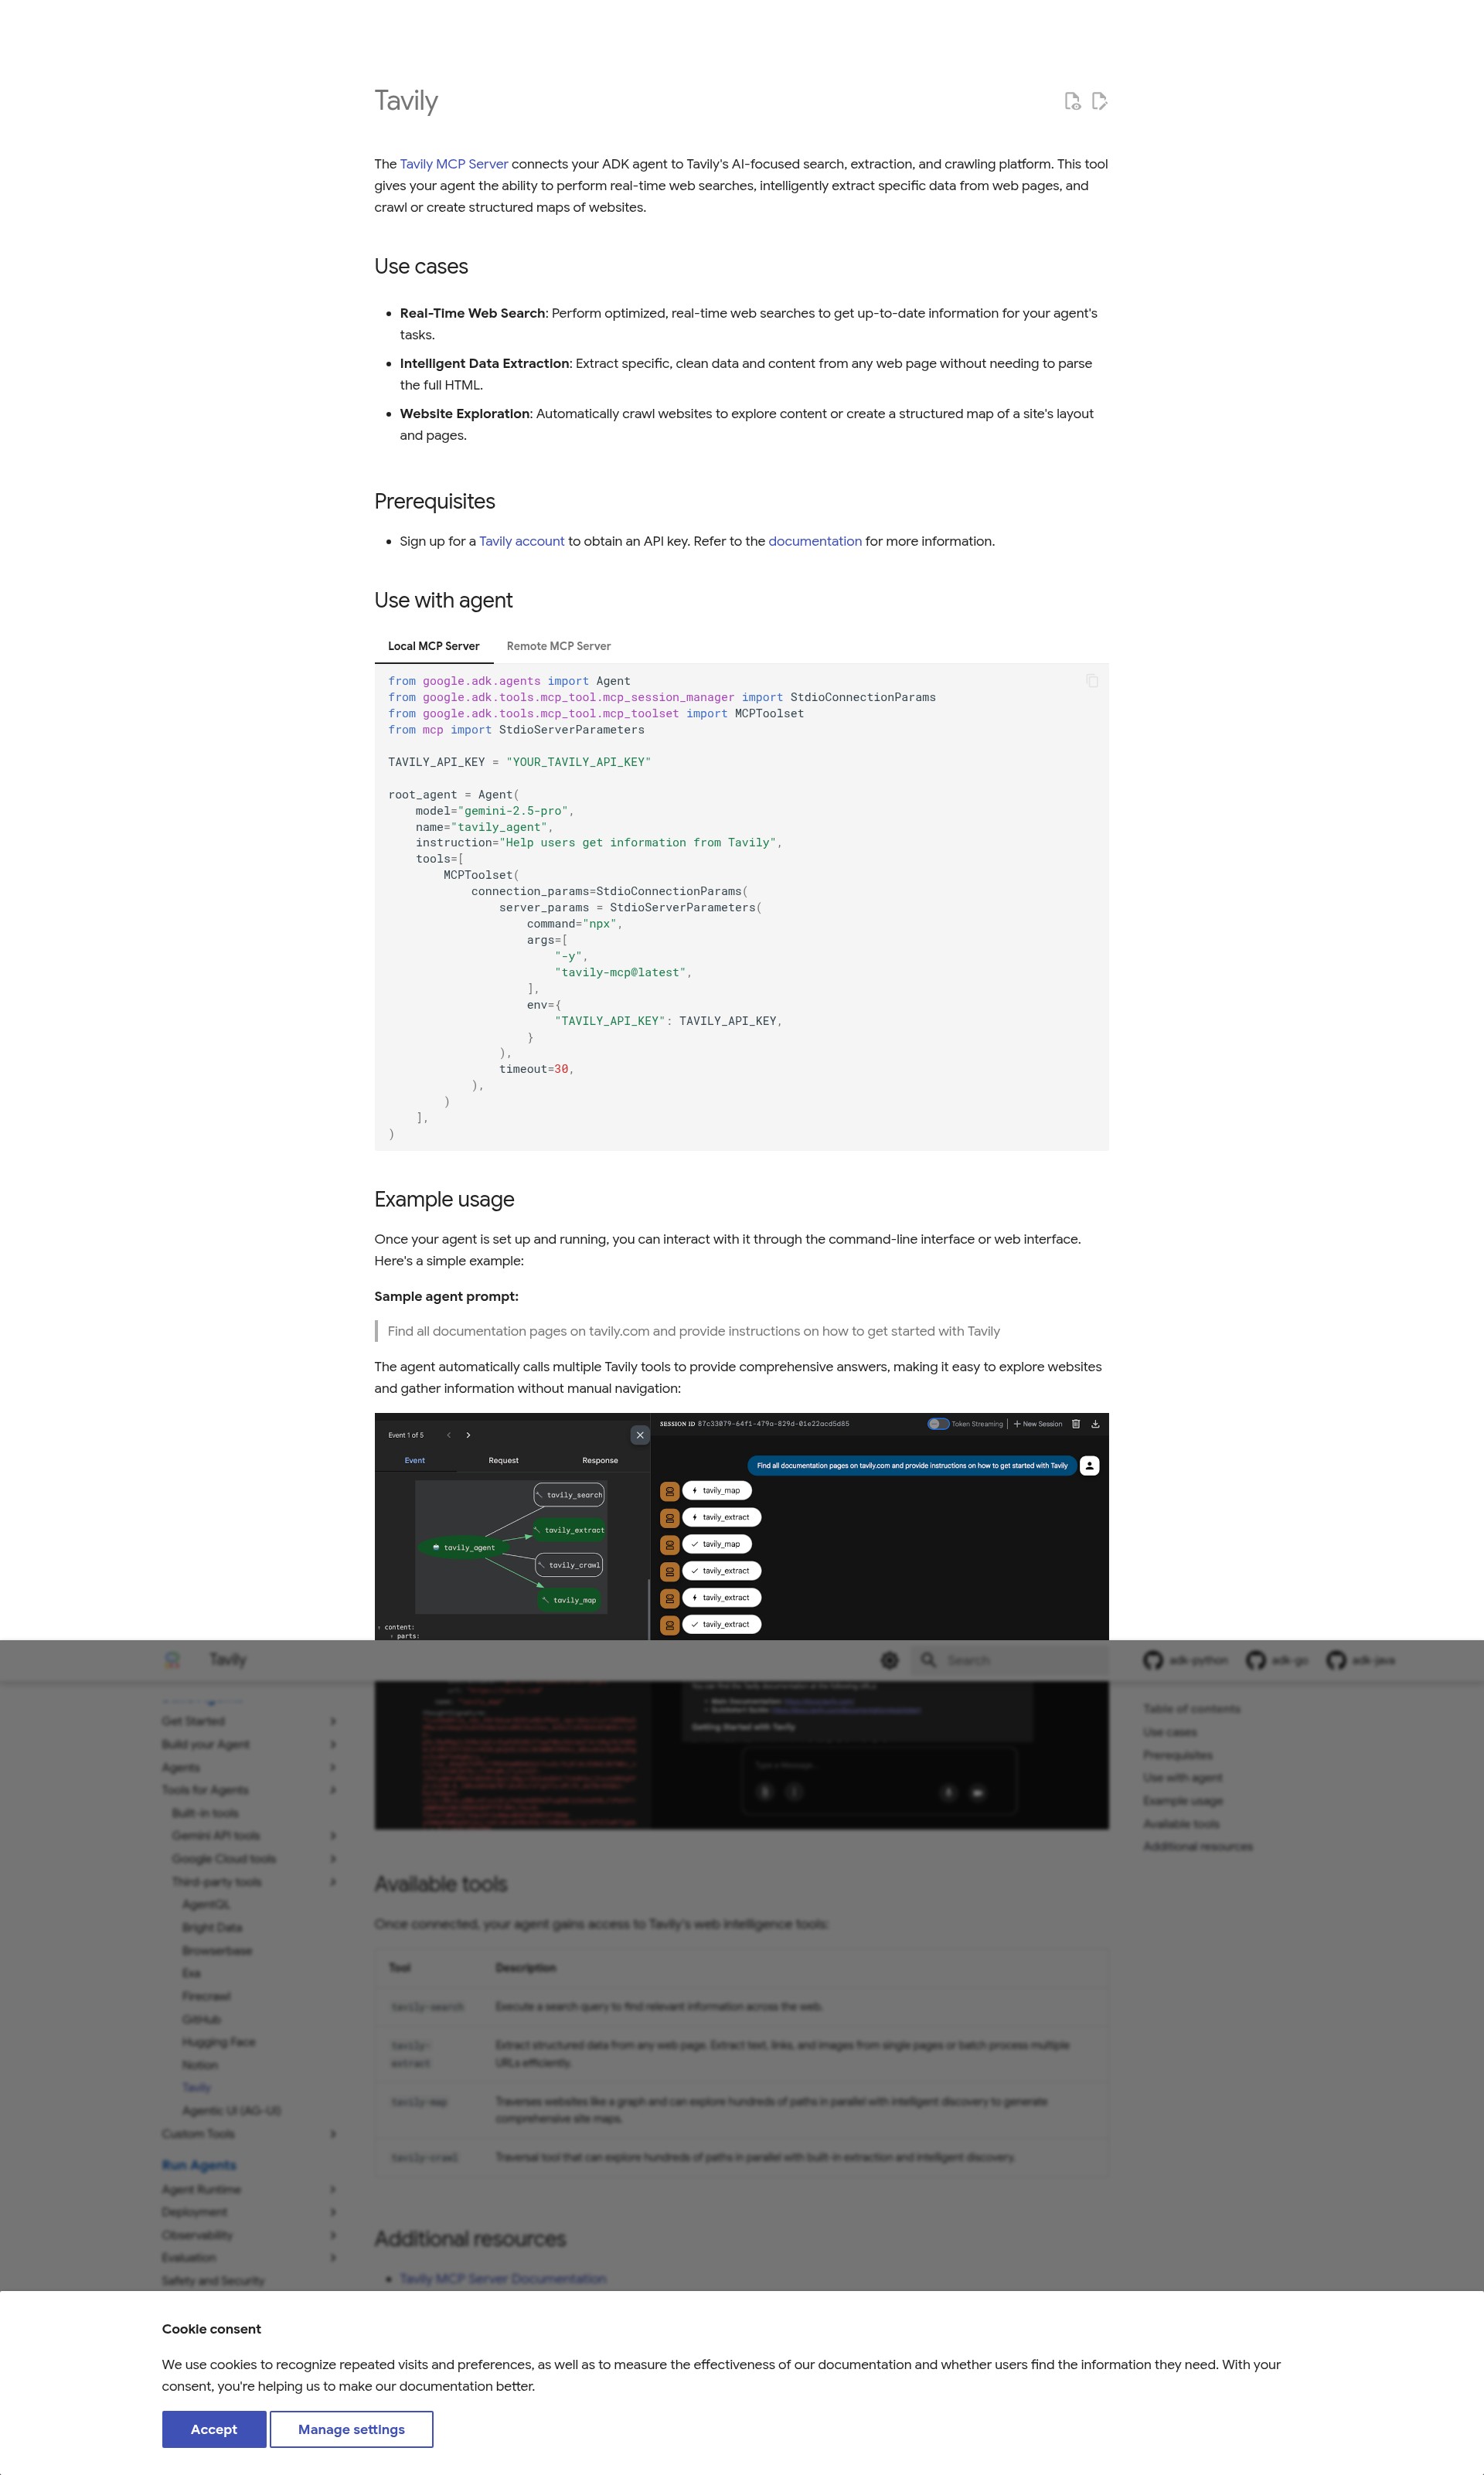Click New Session in the screenshot
1484x2475 pixels.
(x=1038, y=1423)
